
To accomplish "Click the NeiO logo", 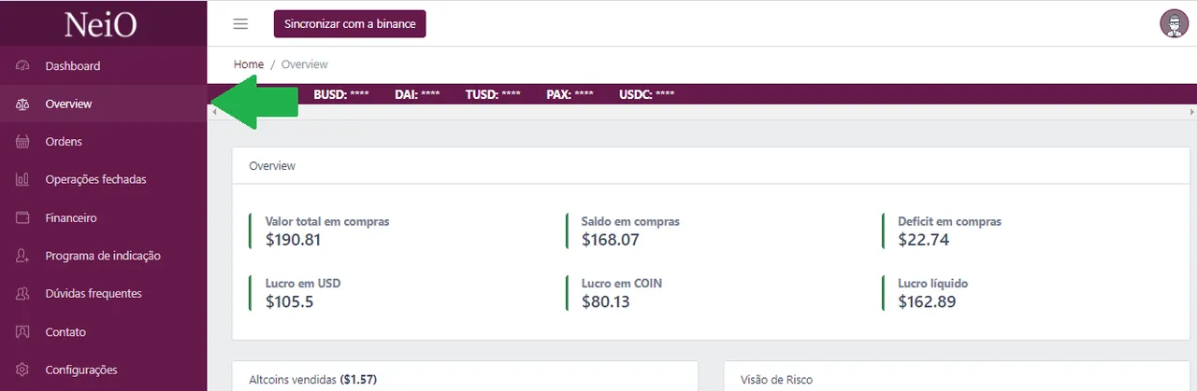I will click(101, 24).
